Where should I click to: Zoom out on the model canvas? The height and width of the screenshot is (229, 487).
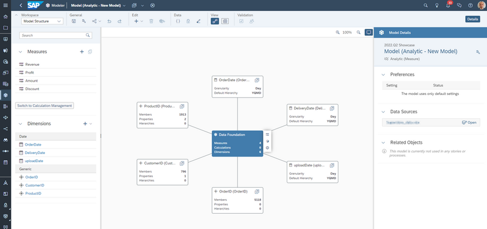(359, 32)
